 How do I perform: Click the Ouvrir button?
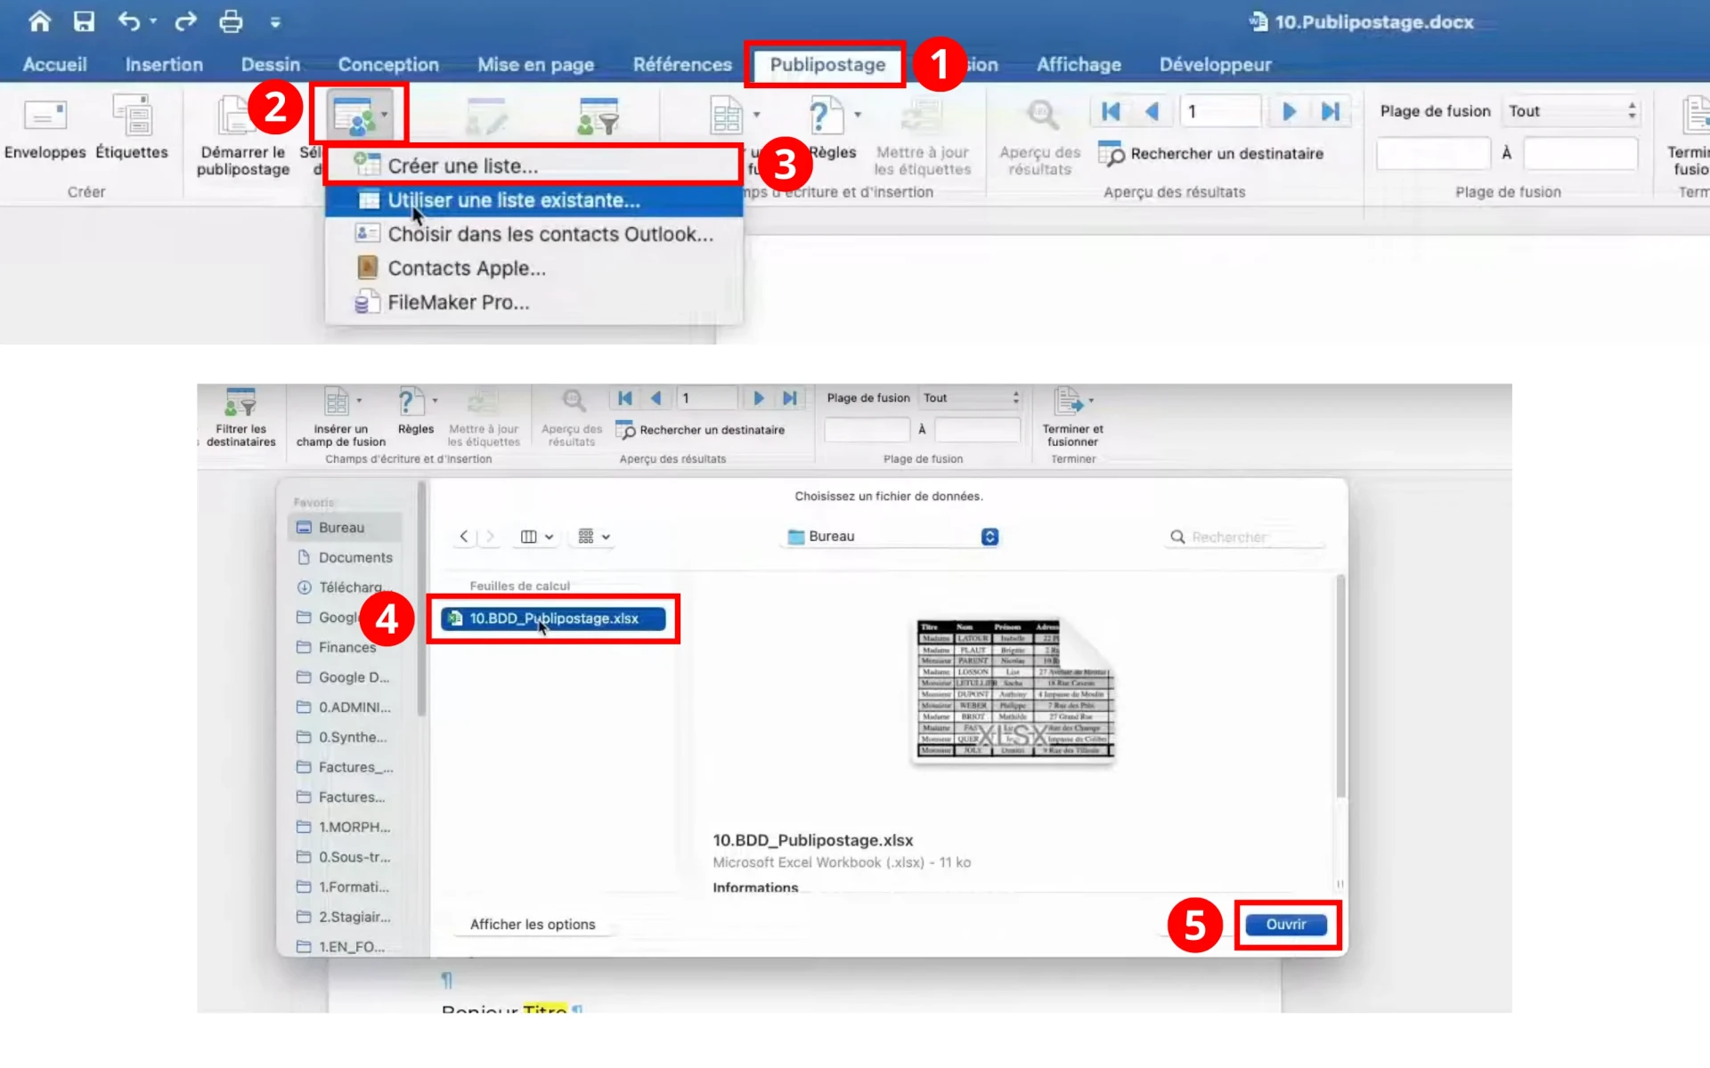1285,925
